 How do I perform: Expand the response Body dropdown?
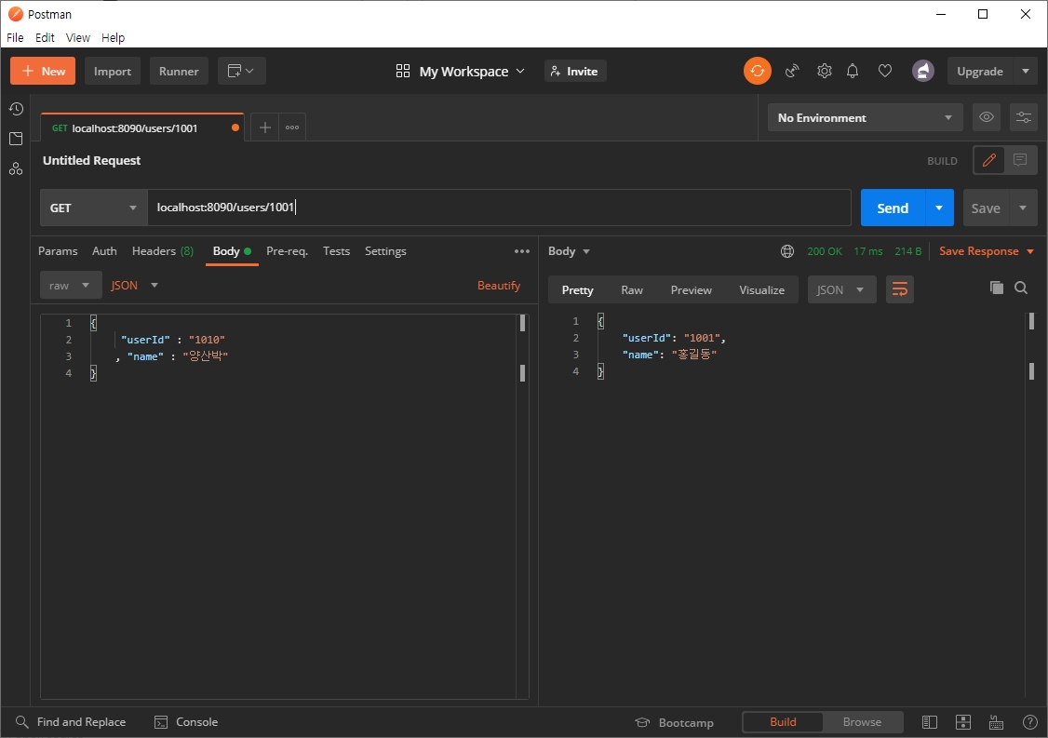tap(570, 251)
